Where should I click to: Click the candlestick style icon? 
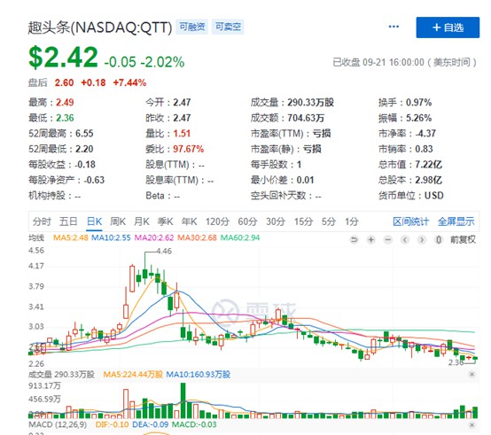(x=439, y=240)
